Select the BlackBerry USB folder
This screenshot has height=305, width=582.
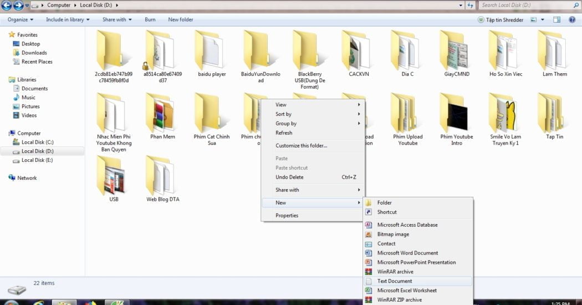(x=309, y=60)
